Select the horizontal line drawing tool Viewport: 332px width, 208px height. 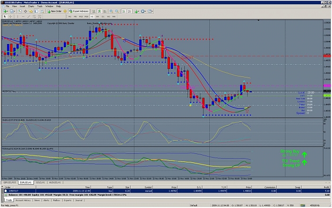[x=23, y=16]
